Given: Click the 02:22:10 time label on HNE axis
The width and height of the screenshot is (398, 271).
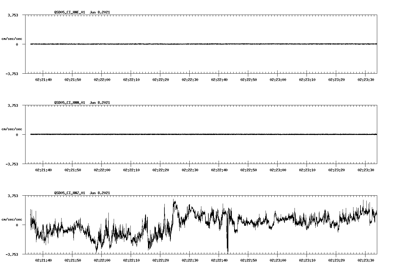Looking at the screenshot, I should coord(131,80).
